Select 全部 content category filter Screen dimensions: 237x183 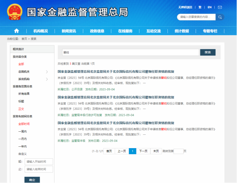coord(21,64)
